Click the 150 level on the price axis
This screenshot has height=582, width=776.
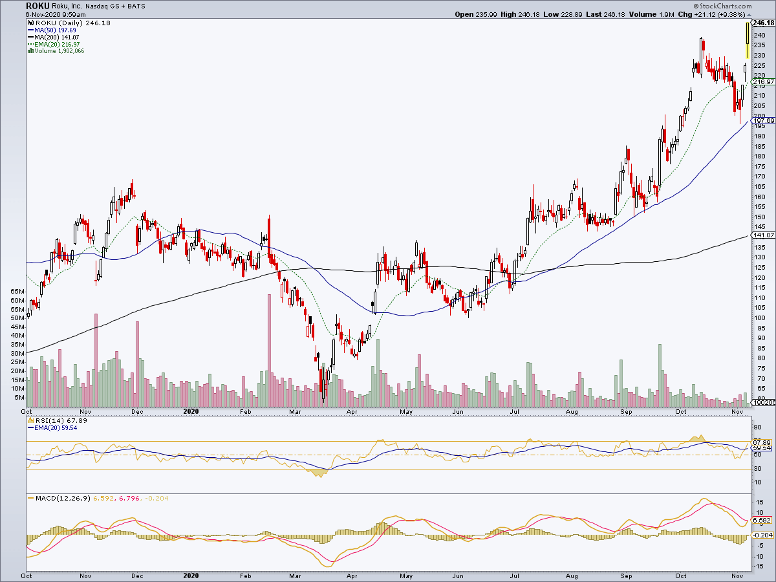pyautogui.click(x=759, y=217)
